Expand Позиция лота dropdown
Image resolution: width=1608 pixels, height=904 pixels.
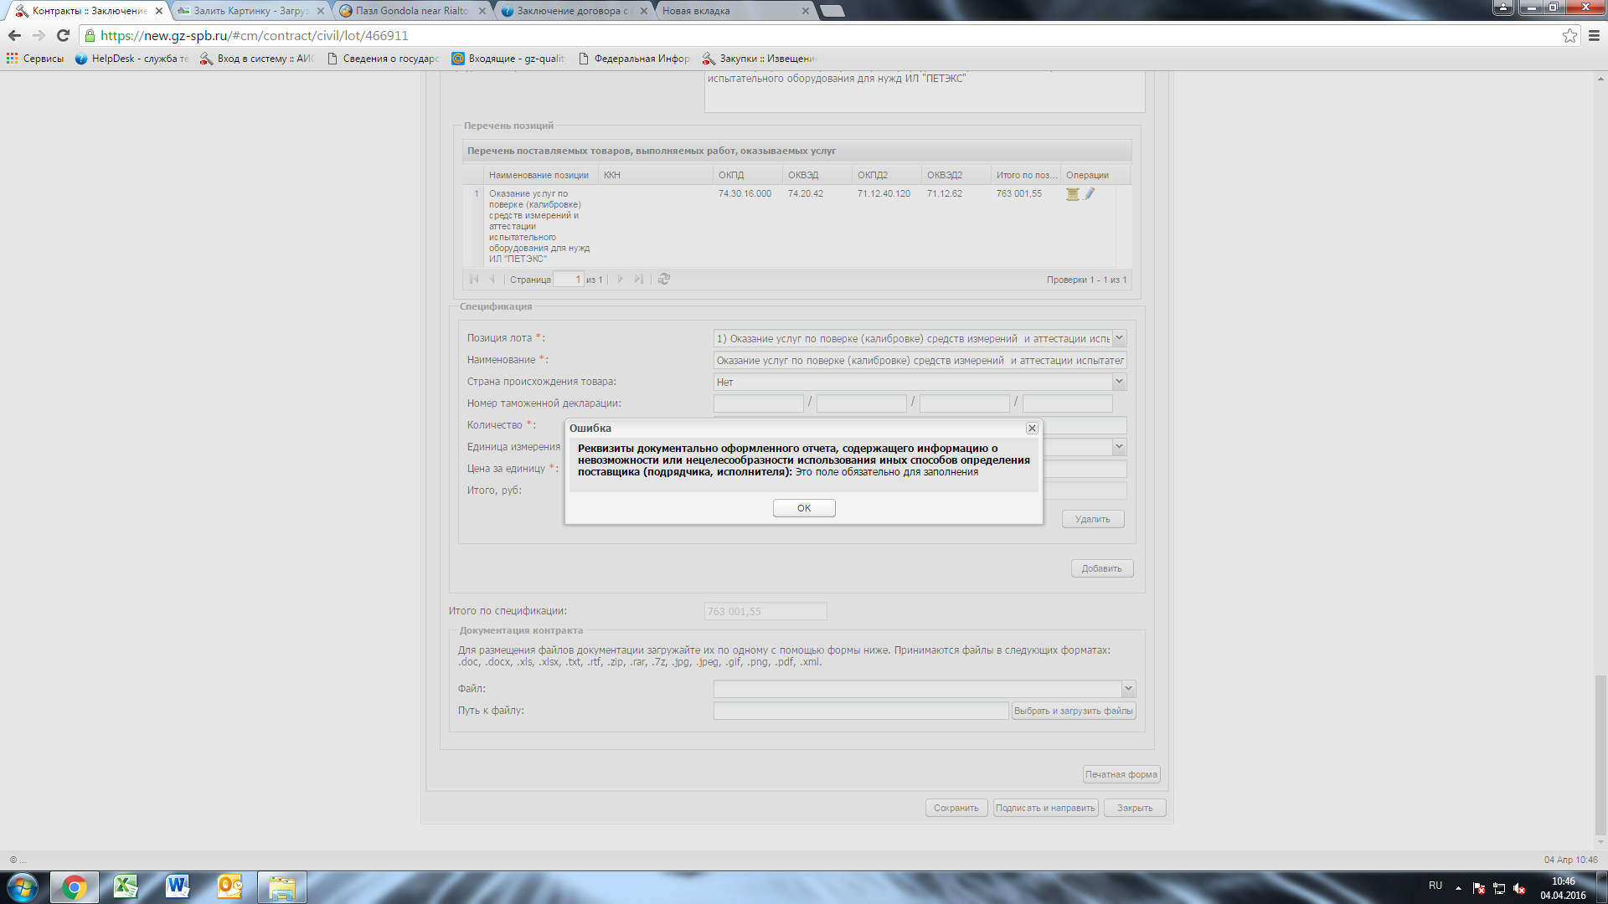pos(1119,338)
